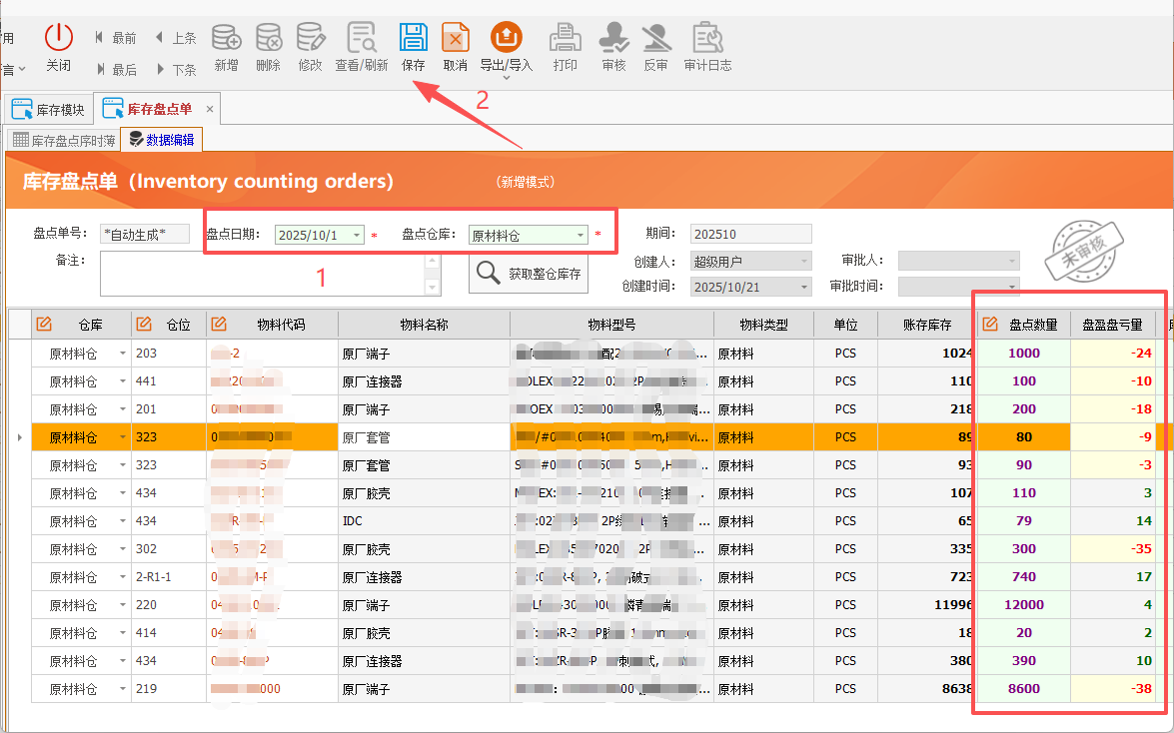1174x733 pixels.
Task: Open the 修改 modify function
Action: 311,40
